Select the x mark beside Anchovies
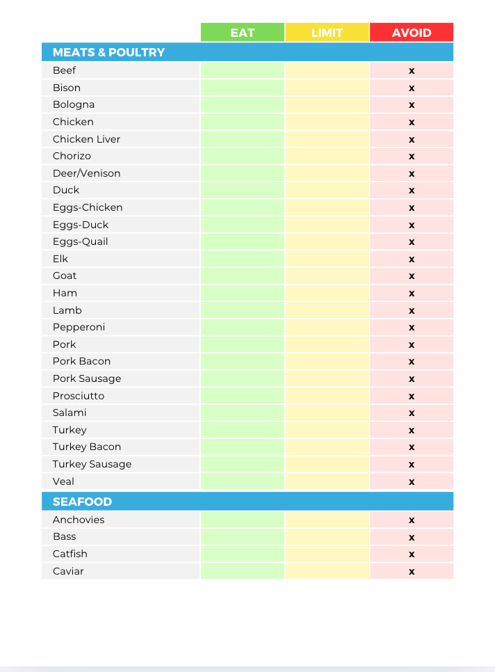 click(x=412, y=520)
